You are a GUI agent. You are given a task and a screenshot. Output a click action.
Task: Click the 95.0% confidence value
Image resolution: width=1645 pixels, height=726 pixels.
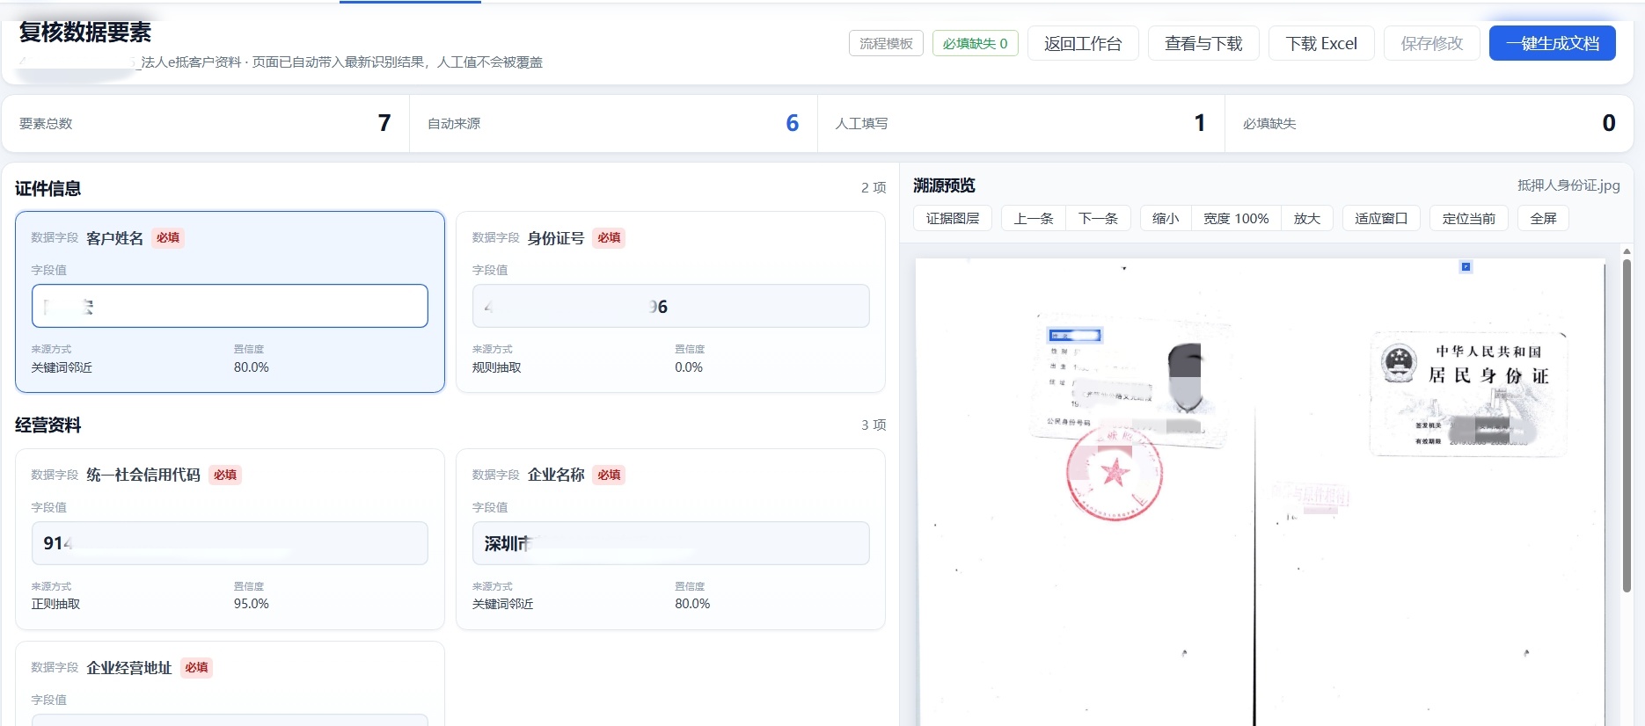[x=252, y=604]
